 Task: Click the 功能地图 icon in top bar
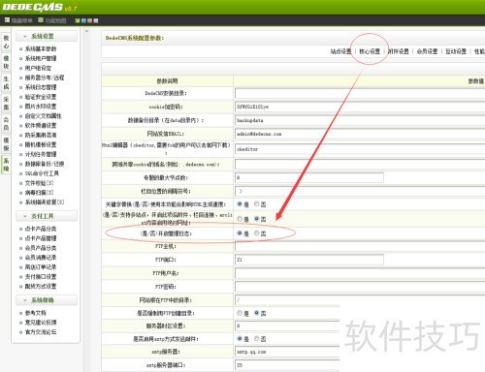click(41, 20)
